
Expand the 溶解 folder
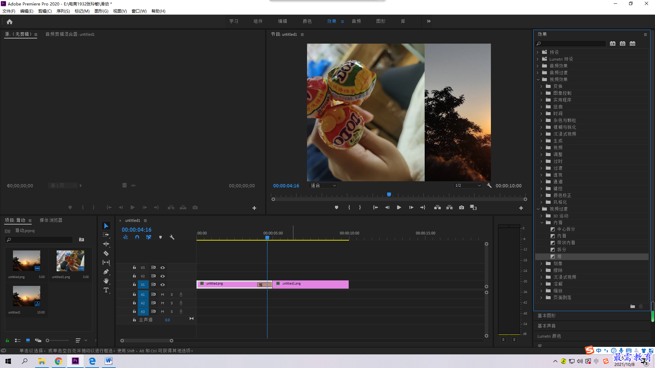tap(541, 284)
